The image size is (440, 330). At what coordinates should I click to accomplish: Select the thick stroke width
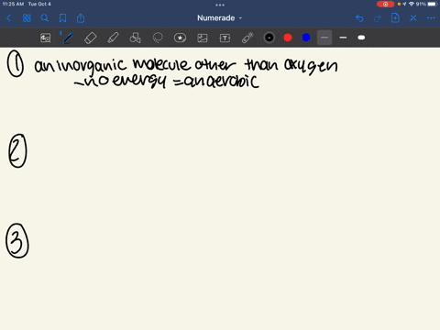[361, 38]
